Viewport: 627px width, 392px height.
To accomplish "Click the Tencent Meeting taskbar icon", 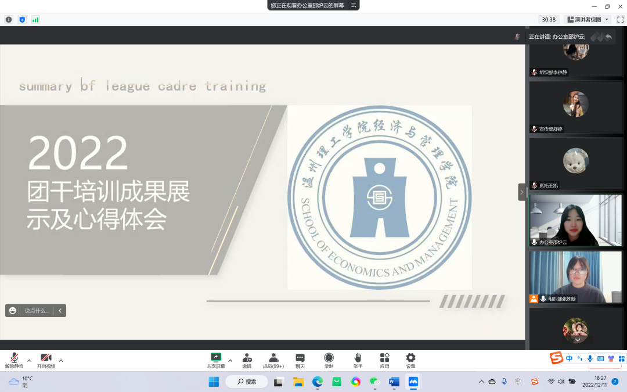I will (413, 382).
